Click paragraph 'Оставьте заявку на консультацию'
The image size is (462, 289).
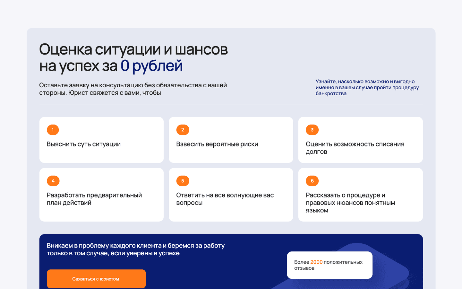[x=133, y=89]
